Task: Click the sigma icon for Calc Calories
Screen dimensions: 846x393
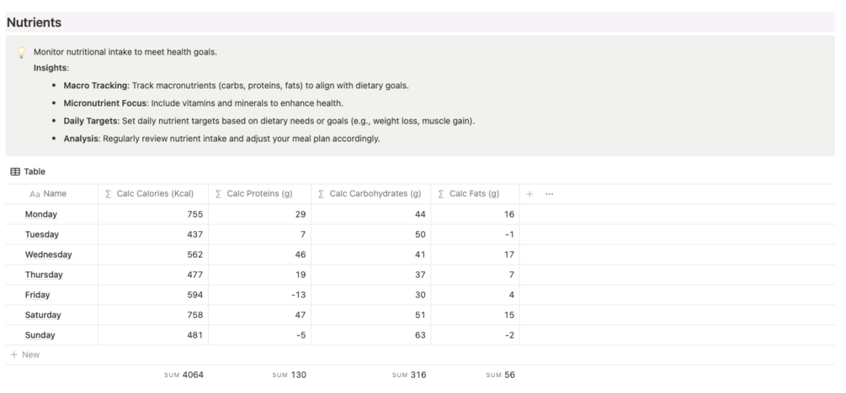Action: coord(109,194)
